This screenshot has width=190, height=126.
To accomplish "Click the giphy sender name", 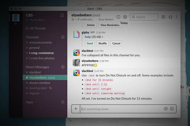I will pos(85,32).
